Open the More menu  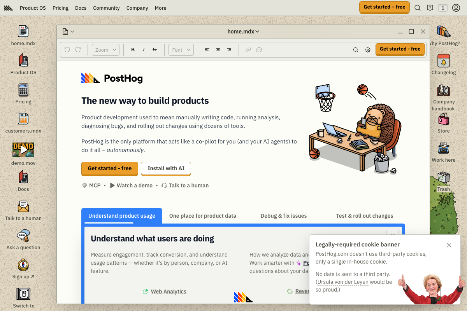click(160, 8)
